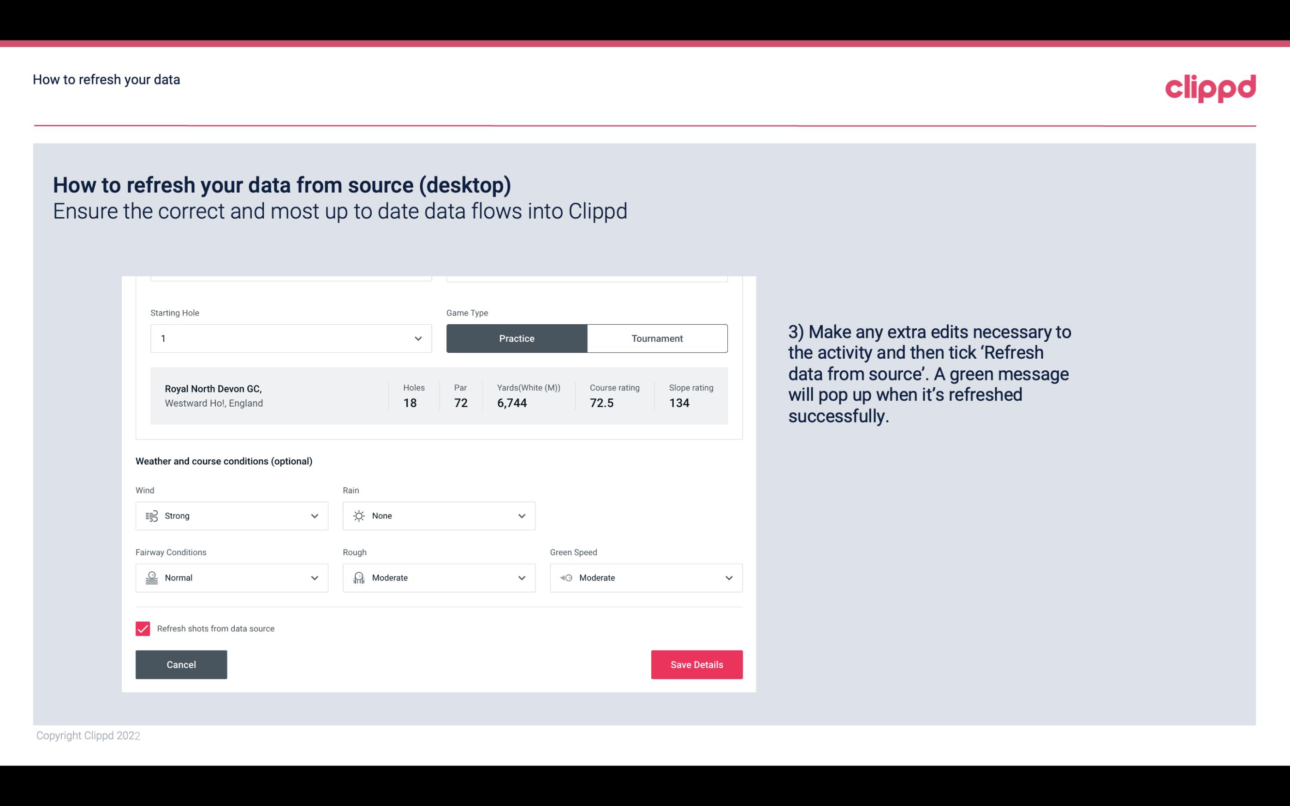The width and height of the screenshot is (1290, 806).
Task: Click the wind strength icon
Action: [151, 516]
